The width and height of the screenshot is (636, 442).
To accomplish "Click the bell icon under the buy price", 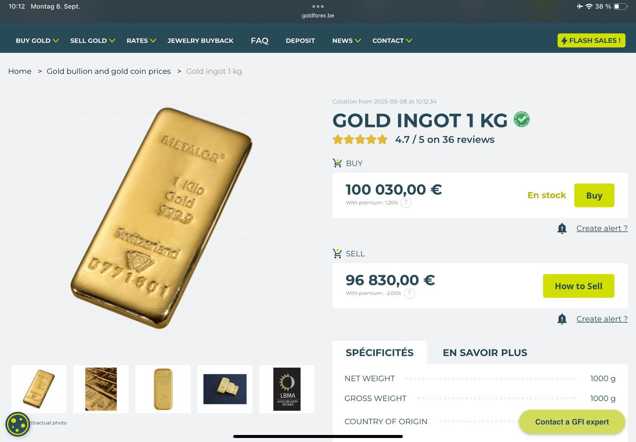I will [x=562, y=228].
